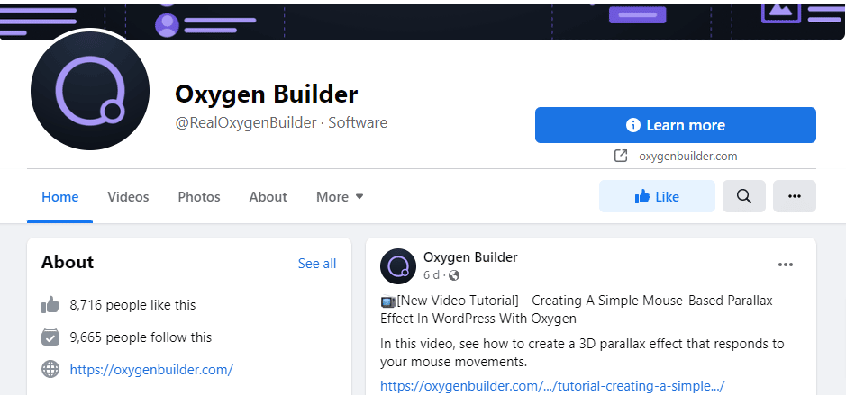Viewport: 846px width, 395px height.
Task: Click the 6 d post timestamp
Action: [x=431, y=275]
